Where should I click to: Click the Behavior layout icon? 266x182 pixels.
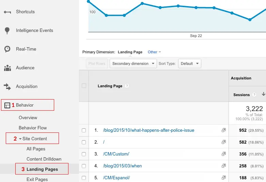(x=7, y=105)
